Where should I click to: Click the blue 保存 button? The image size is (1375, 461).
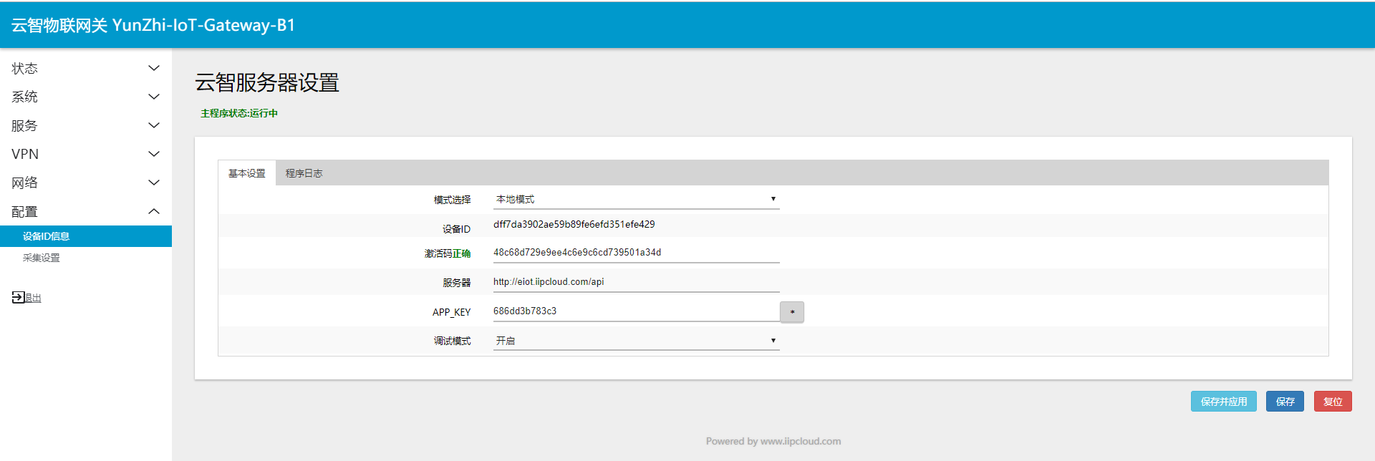pyautogui.click(x=1285, y=402)
